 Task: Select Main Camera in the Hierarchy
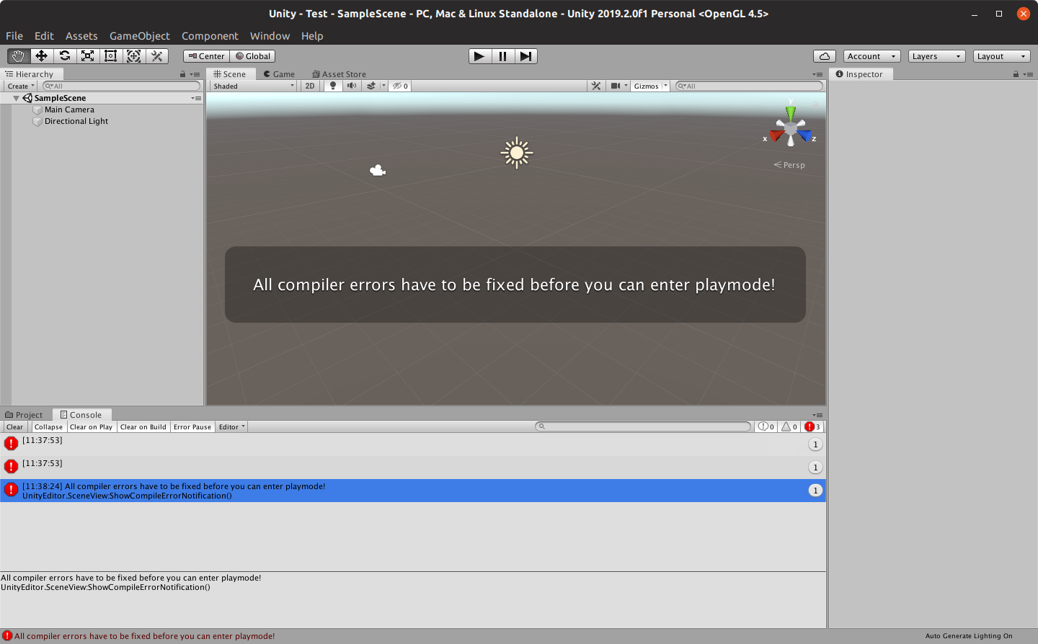[x=69, y=110]
